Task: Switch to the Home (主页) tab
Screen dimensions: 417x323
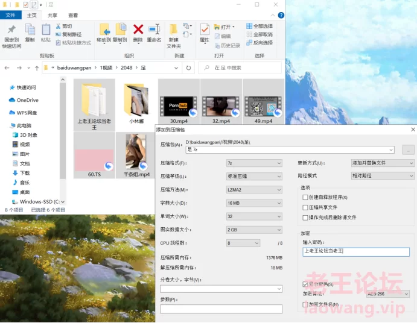Action: point(31,16)
